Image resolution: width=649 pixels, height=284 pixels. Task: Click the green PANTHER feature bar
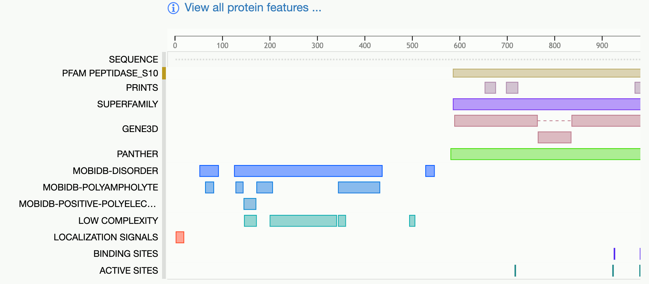[545, 154]
